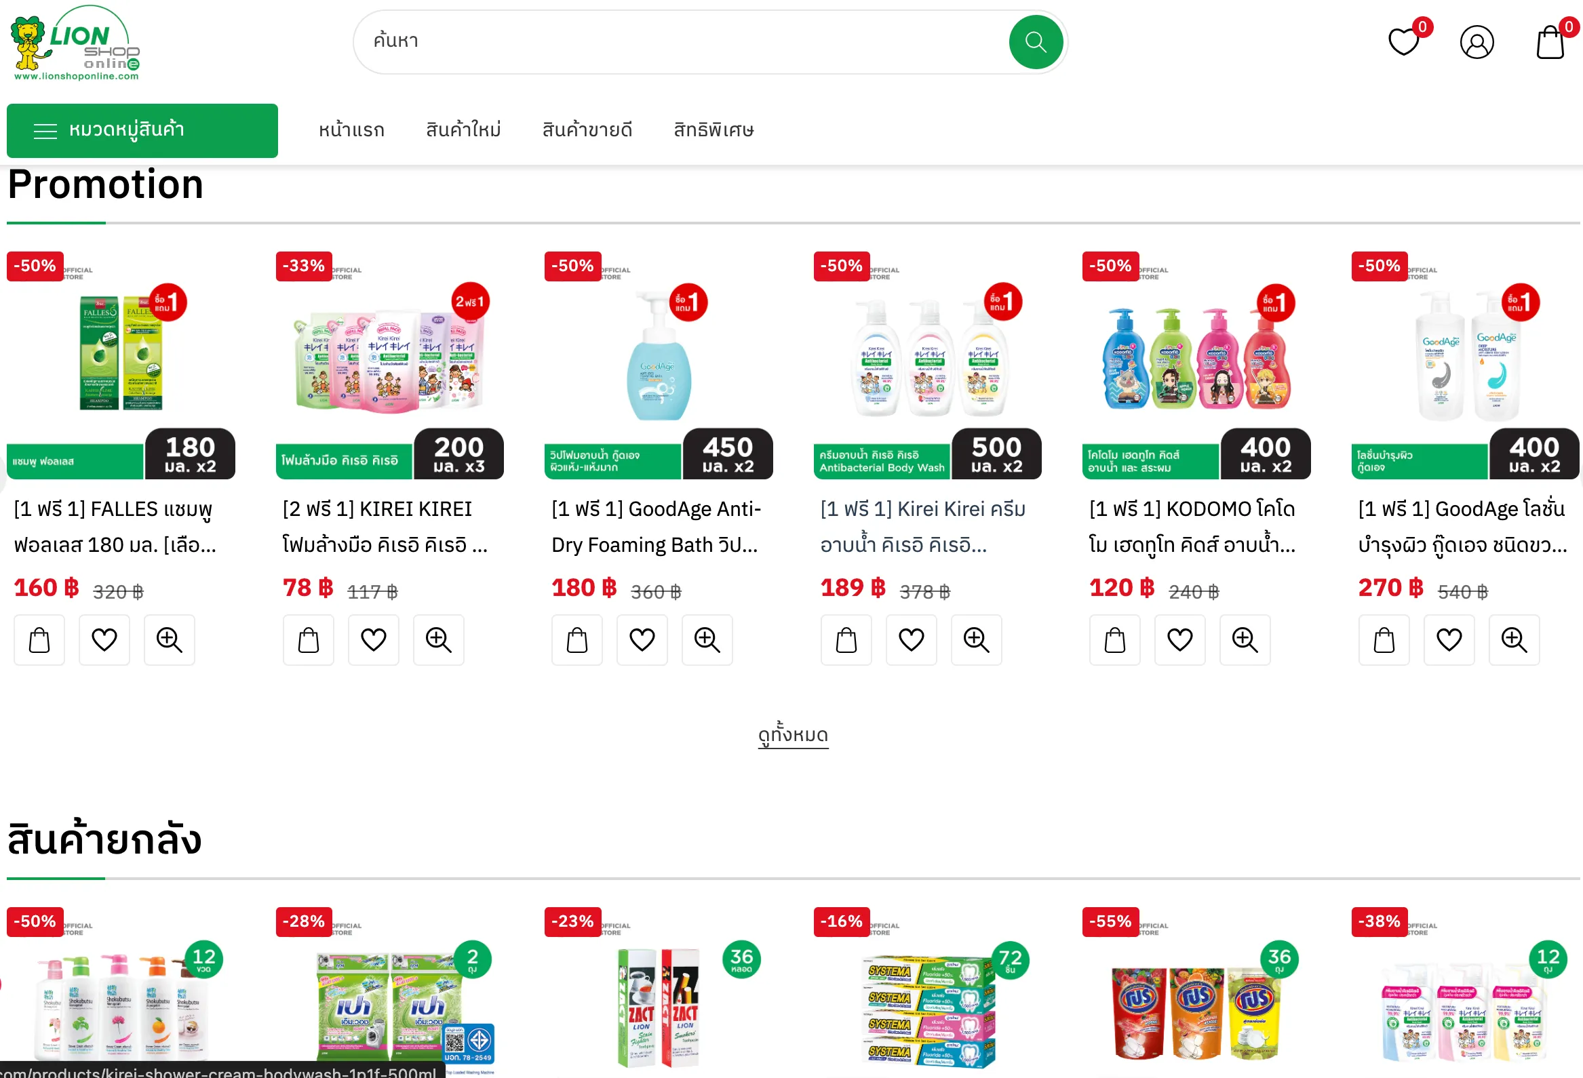Click the green search magnifier button
Viewport: 1583px width, 1078px height.
[1035, 42]
